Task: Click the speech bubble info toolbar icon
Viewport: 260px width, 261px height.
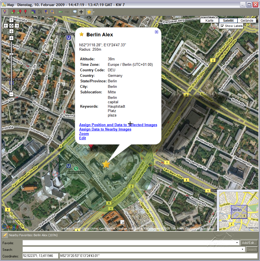Action: coord(75,12)
